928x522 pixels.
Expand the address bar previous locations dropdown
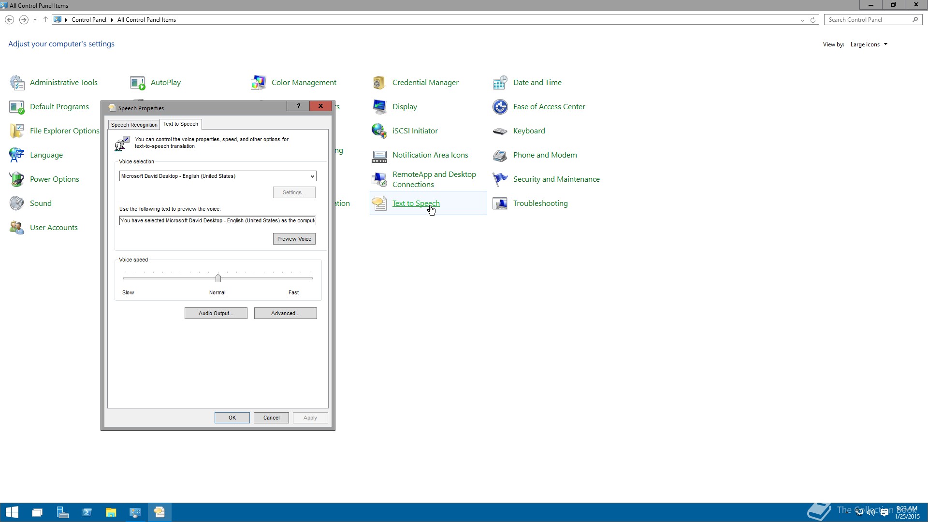pos(802,20)
